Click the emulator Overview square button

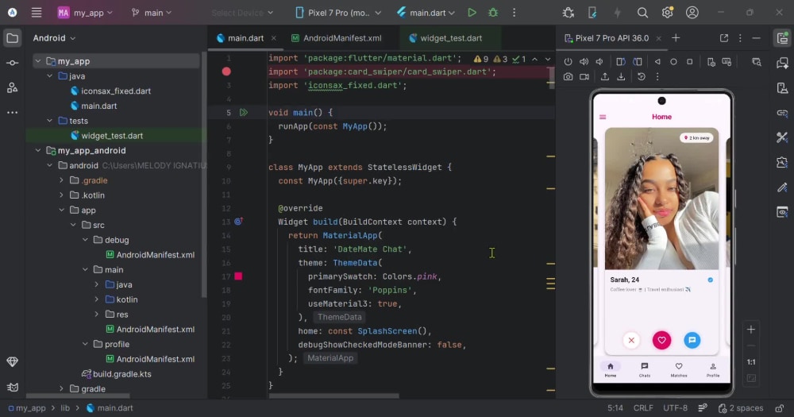pyautogui.click(x=690, y=62)
